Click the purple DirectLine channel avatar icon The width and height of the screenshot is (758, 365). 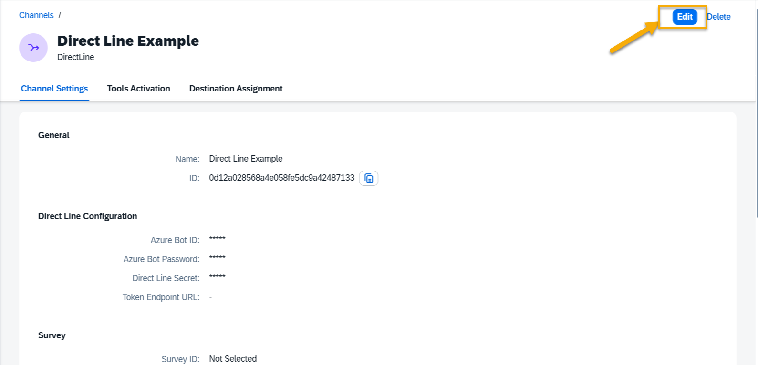[x=33, y=48]
